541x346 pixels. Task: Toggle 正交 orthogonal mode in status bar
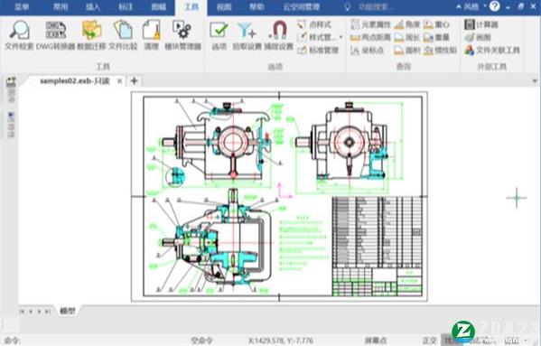[x=430, y=341]
